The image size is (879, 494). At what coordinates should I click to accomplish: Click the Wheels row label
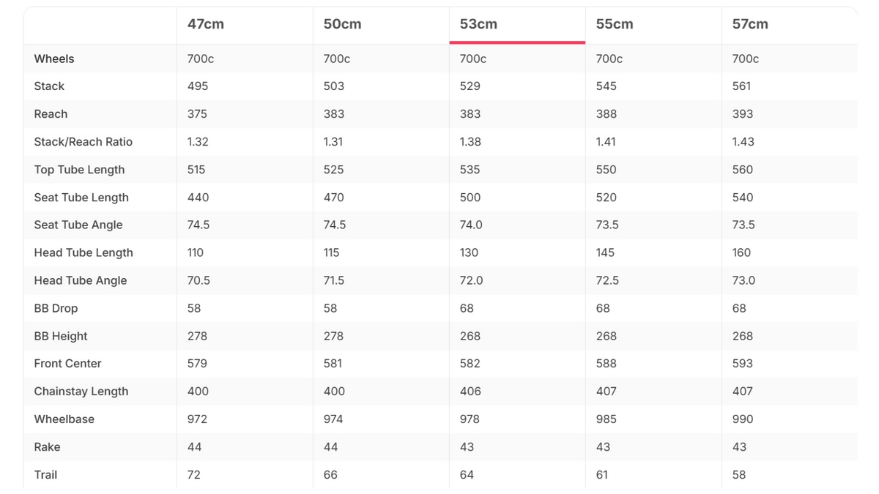[54, 59]
